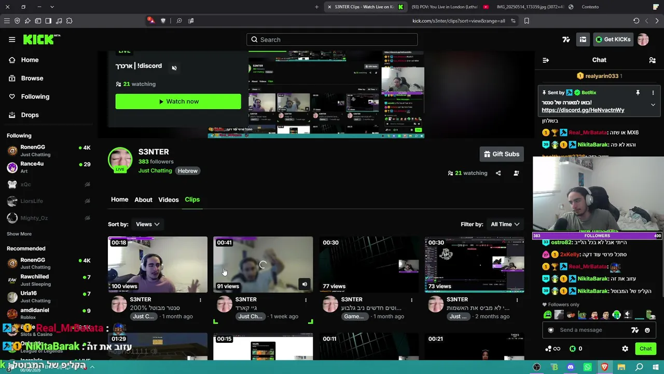Switch to the Videos tab

pyautogui.click(x=168, y=199)
